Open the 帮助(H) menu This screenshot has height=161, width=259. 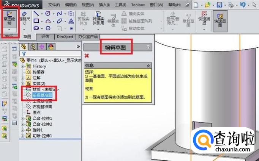click(174, 5)
